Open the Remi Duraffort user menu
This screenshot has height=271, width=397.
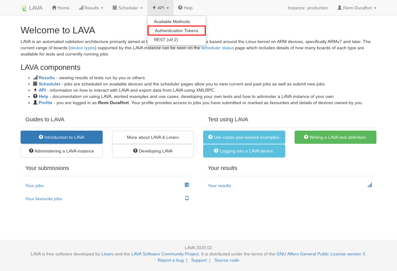coord(357,8)
